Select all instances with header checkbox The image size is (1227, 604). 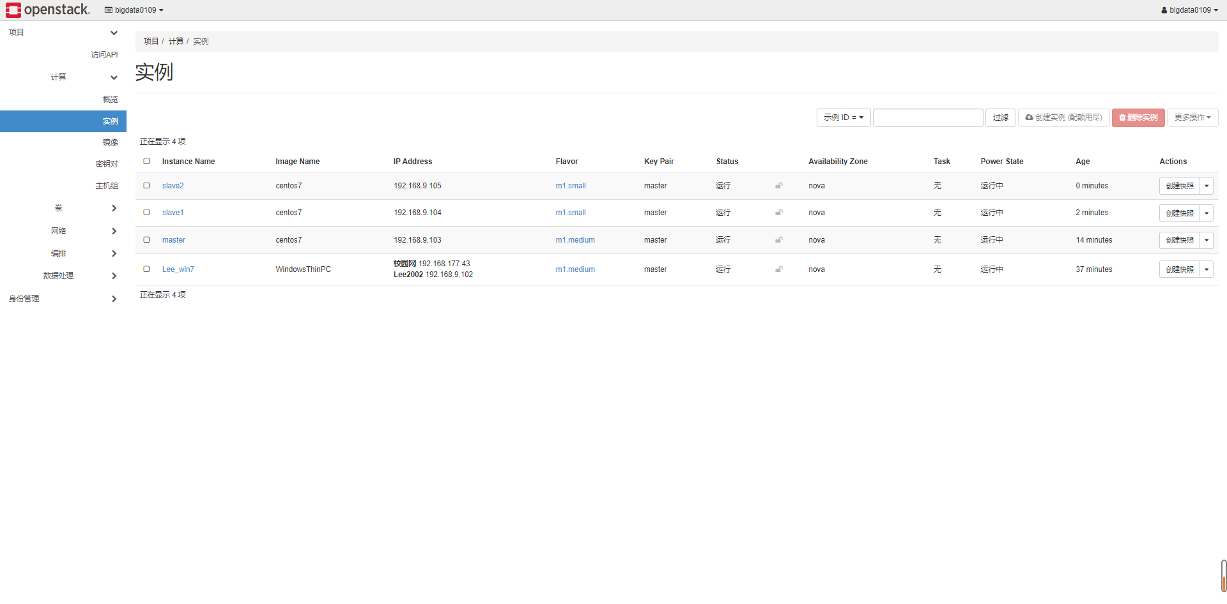tap(146, 162)
